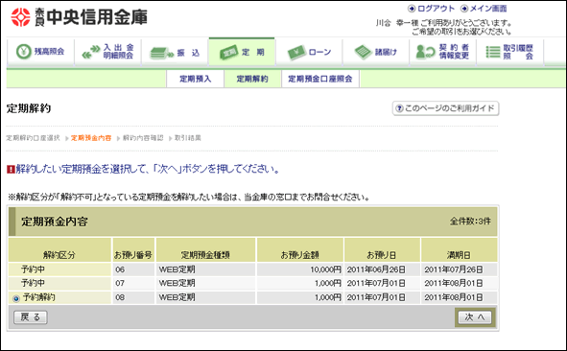Click the arrow icon beside メイン画面
567x351 pixels.
[464, 9]
